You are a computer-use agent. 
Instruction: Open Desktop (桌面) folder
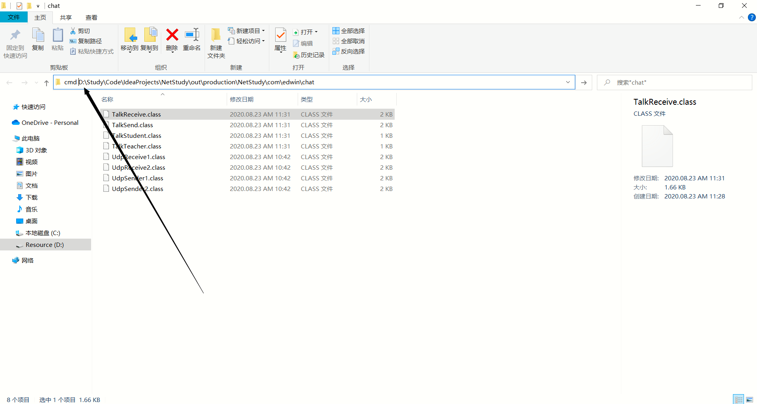[x=27, y=221]
